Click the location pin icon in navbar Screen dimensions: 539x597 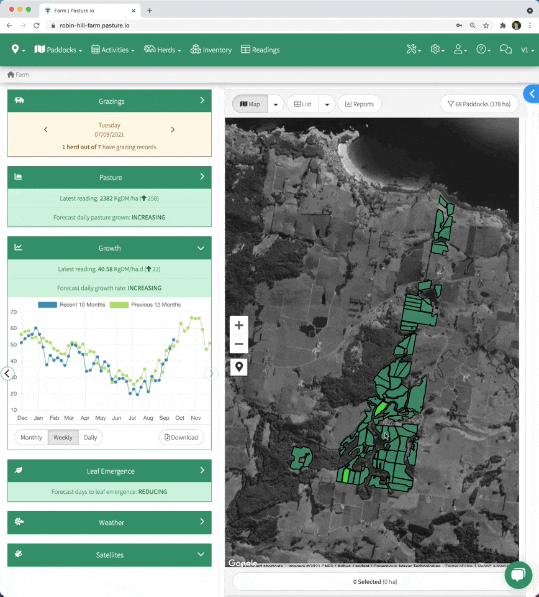coord(16,49)
